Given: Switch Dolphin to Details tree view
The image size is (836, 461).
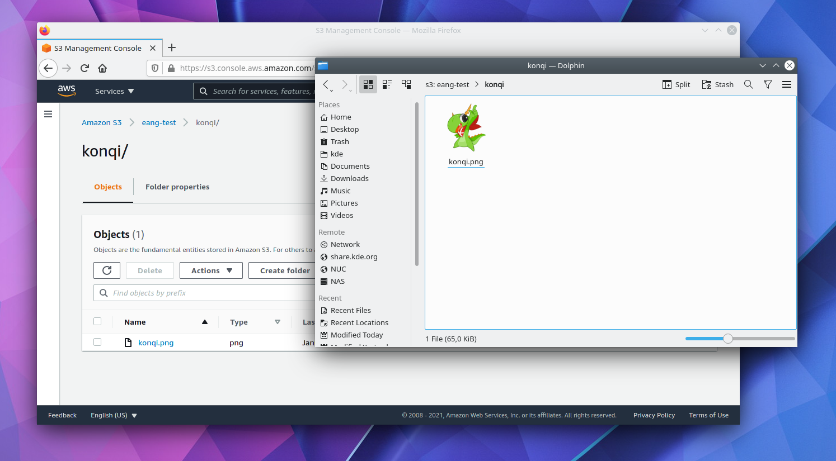Looking at the screenshot, I should [x=406, y=84].
